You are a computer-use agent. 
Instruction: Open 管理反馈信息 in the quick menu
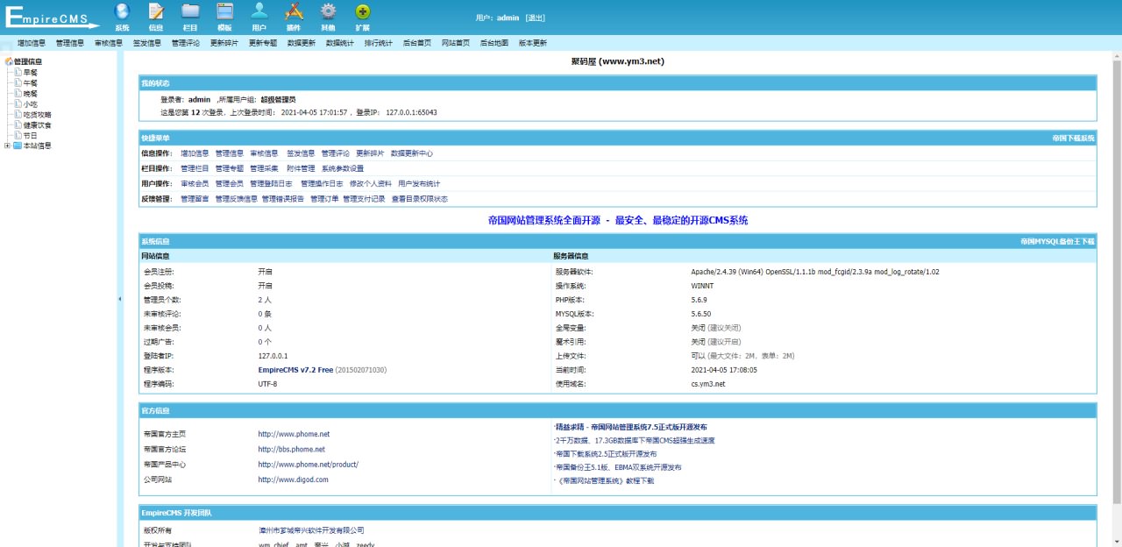[237, 199]
